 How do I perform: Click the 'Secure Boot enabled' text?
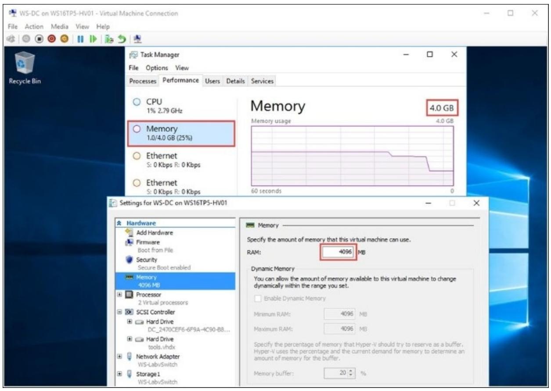164,267
